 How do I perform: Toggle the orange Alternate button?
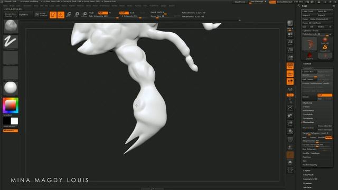pos(11,130)
